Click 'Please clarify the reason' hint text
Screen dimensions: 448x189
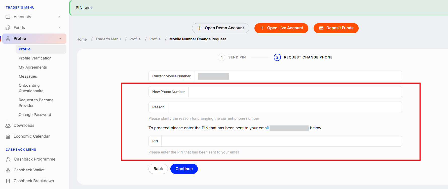(x=204, y=118)
